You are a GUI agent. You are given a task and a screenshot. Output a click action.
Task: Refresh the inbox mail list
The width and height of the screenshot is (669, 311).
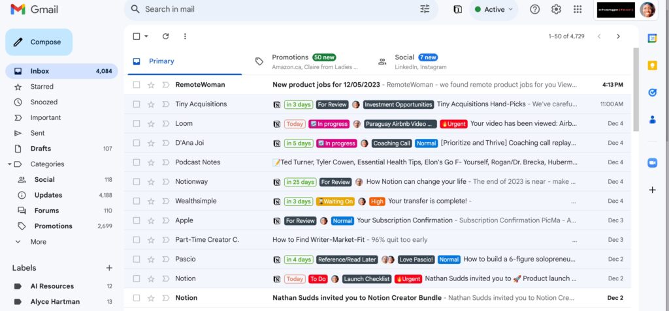tap(165, 37)
